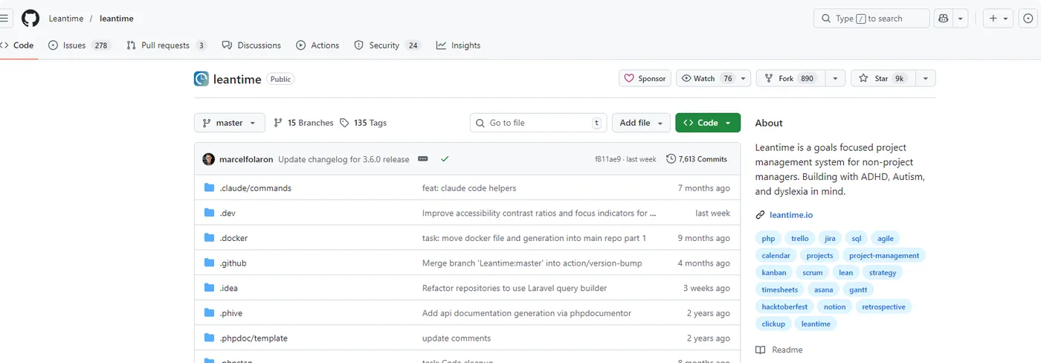Screen dimensions: 1041x363
Task: Select the clickup topic tag
Action: (773, 324)
